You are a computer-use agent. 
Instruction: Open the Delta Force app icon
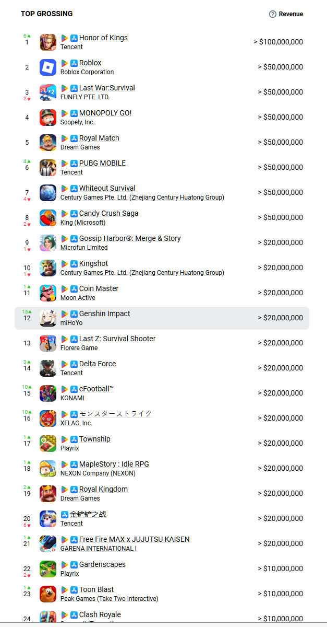pos(48,368)
